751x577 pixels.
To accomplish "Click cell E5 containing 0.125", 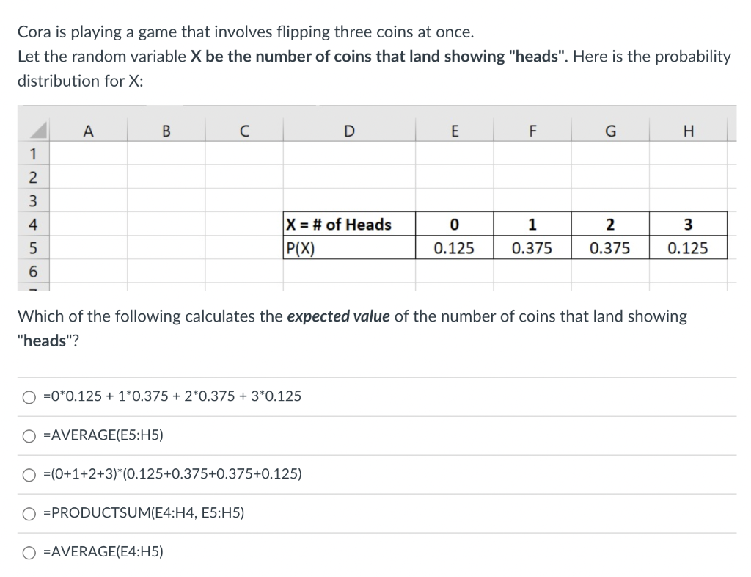I will click(455, 248).
